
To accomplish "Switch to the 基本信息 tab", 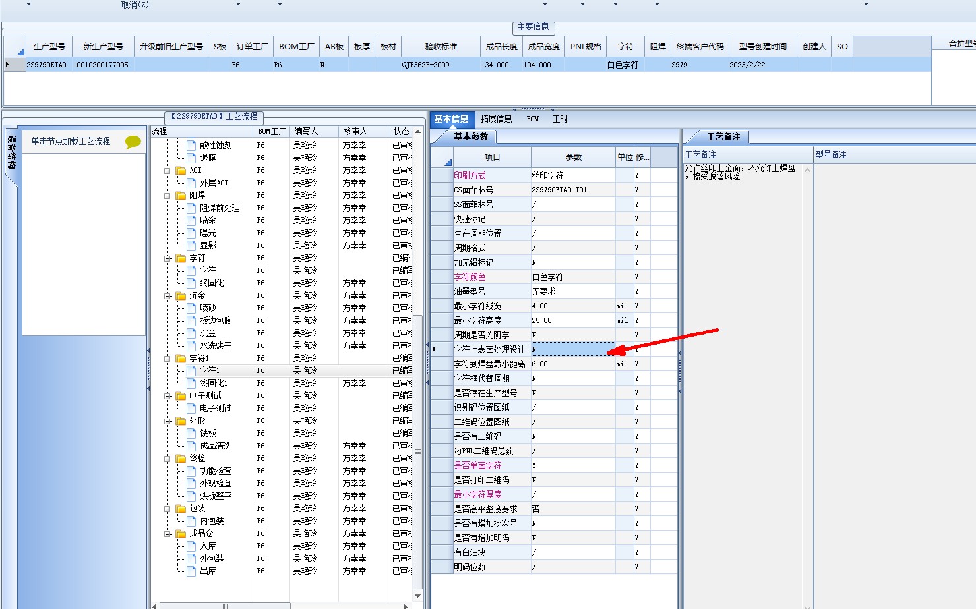I will point(451,119).
